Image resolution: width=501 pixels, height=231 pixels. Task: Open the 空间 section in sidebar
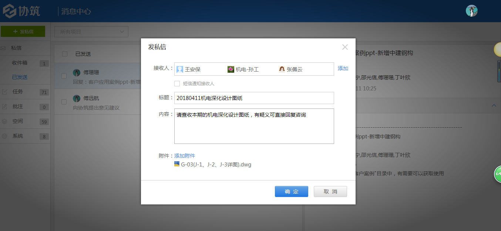[17, 121]
